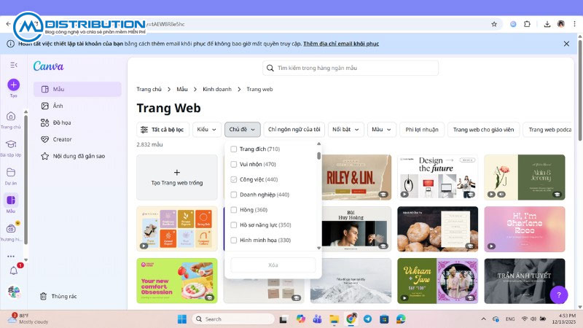583x328 pixels.
Task: Open the Màu filter dropdown
Action: [381, 130]
